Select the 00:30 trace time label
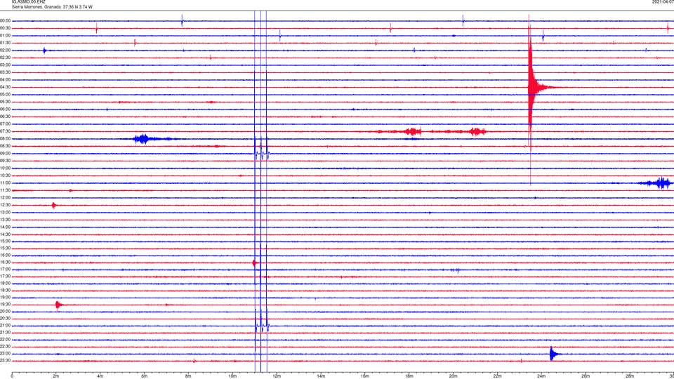The image size is (674, 379). (x=6, y=28)
